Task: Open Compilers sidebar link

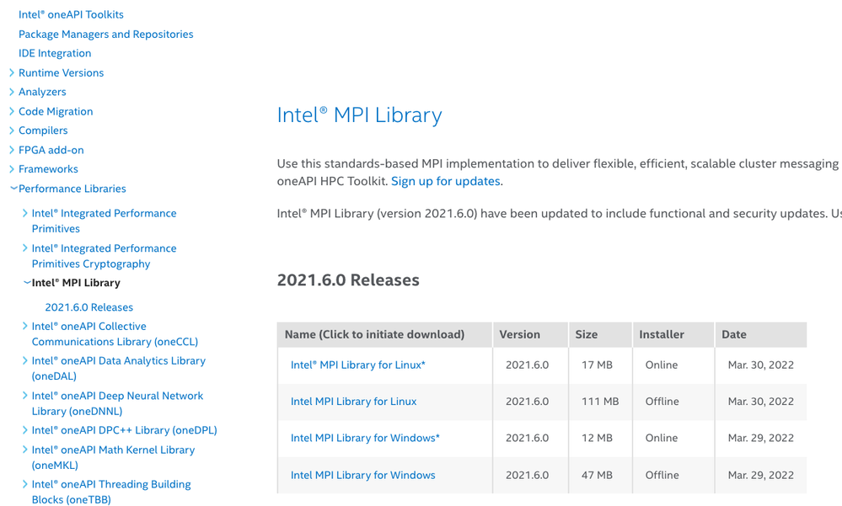Action: [43, 130]
